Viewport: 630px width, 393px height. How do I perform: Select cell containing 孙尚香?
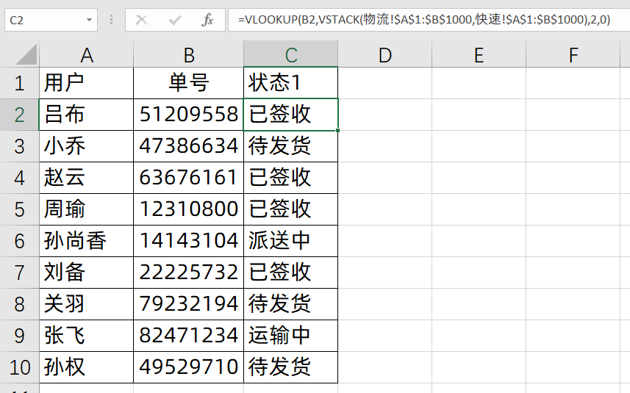coord(87,241)
